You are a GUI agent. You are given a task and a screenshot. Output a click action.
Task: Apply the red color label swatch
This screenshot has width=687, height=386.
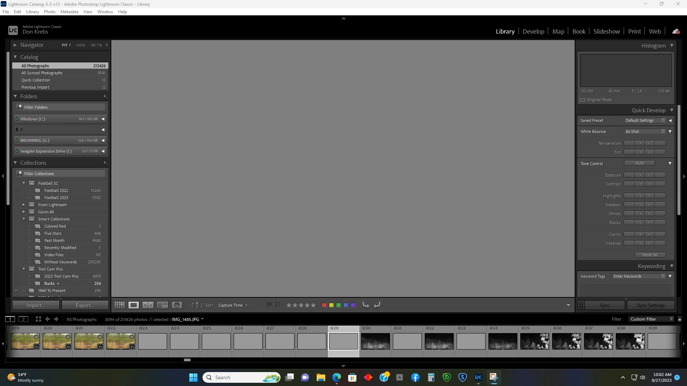(324, 305)
